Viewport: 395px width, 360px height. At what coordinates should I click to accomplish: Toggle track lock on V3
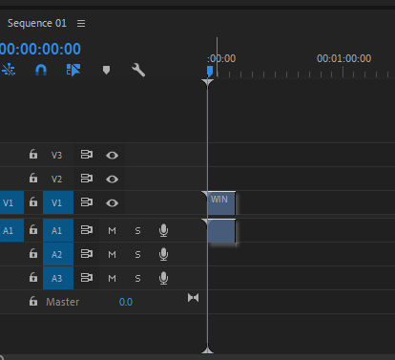pyautogui.click(x=33, y=155)
